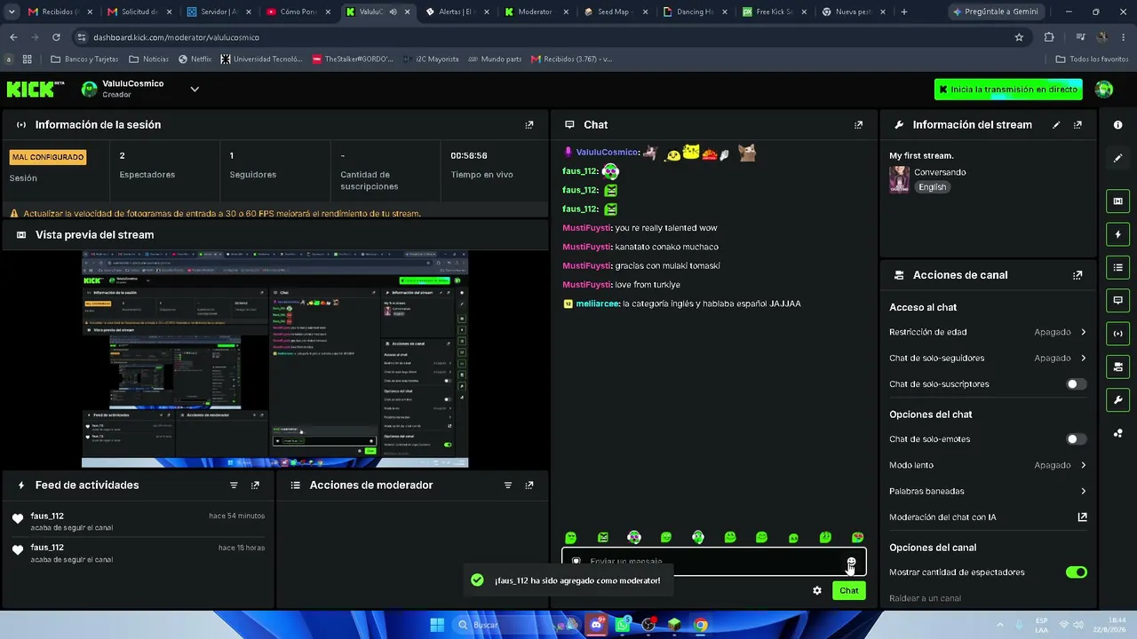Screen dimensions: 1137x639
Task: Open the info icon in the right sidebar
Action: pyautogui.click(x=1117, y=125)
